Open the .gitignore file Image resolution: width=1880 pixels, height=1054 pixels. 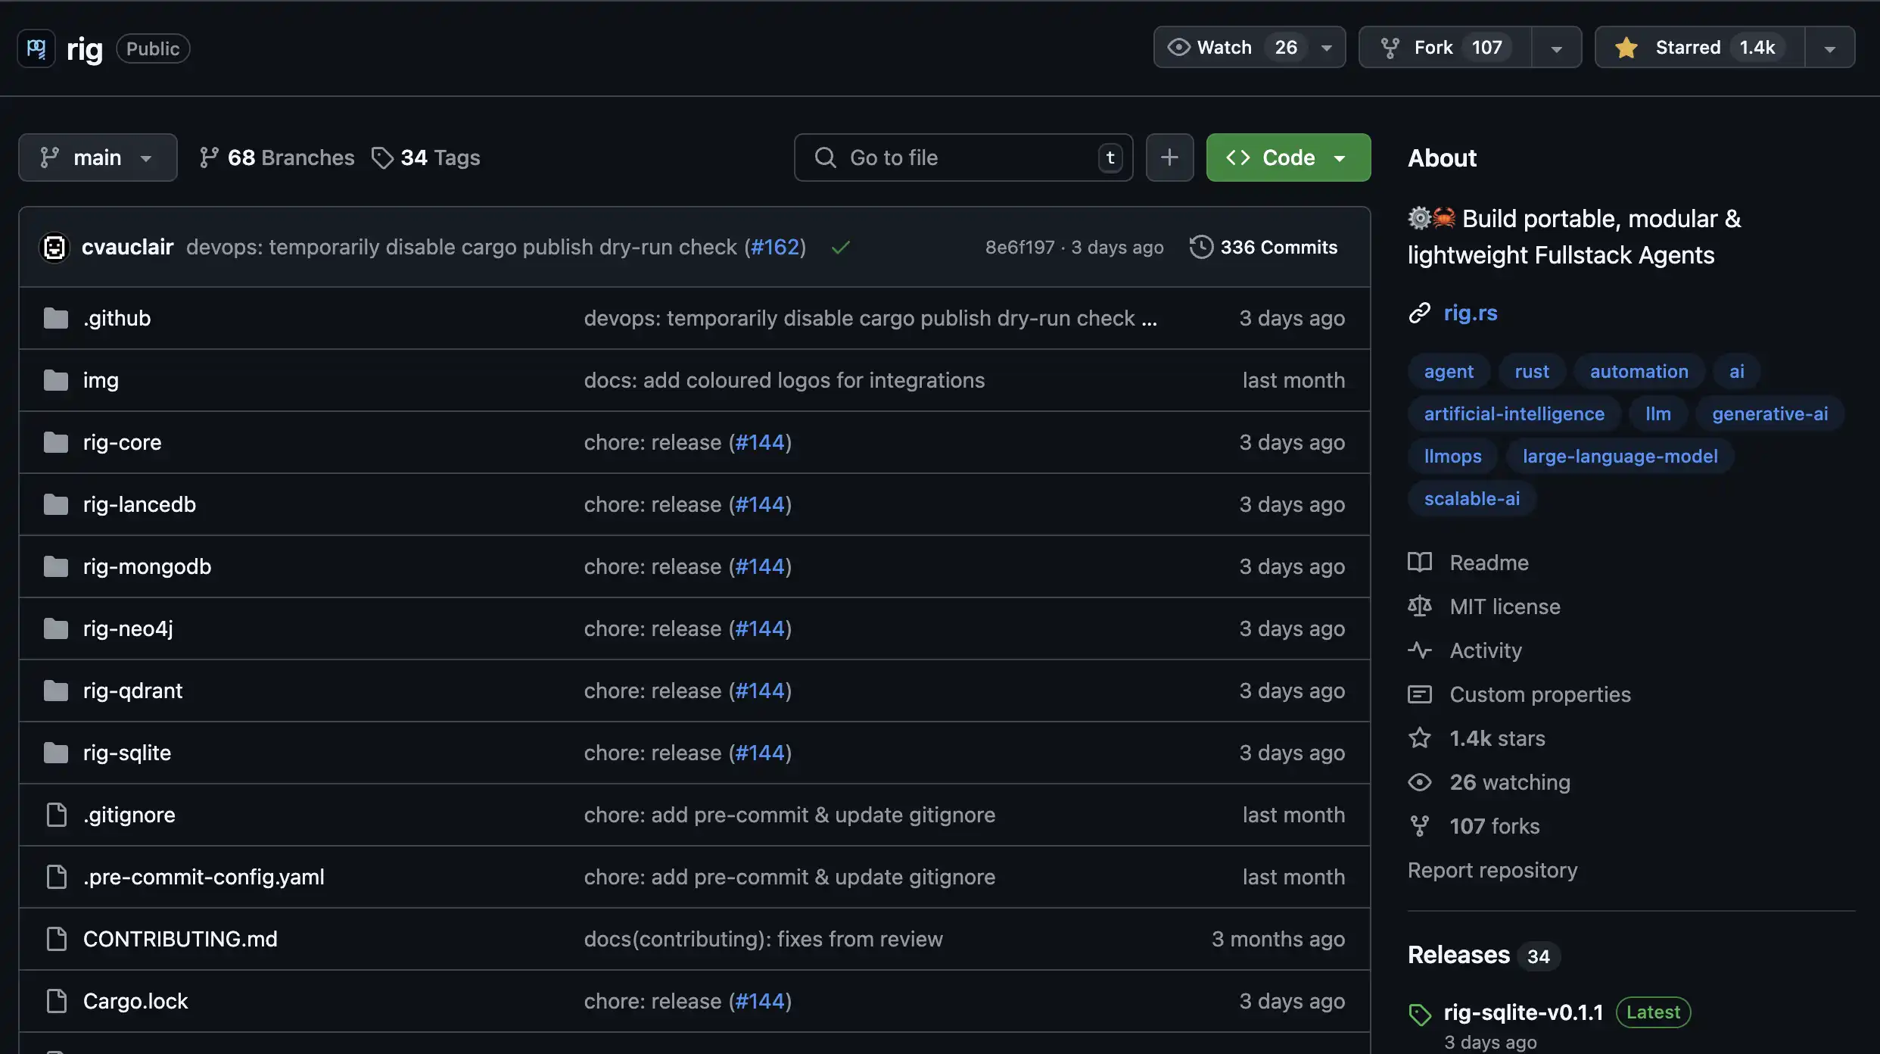(129, 815)
